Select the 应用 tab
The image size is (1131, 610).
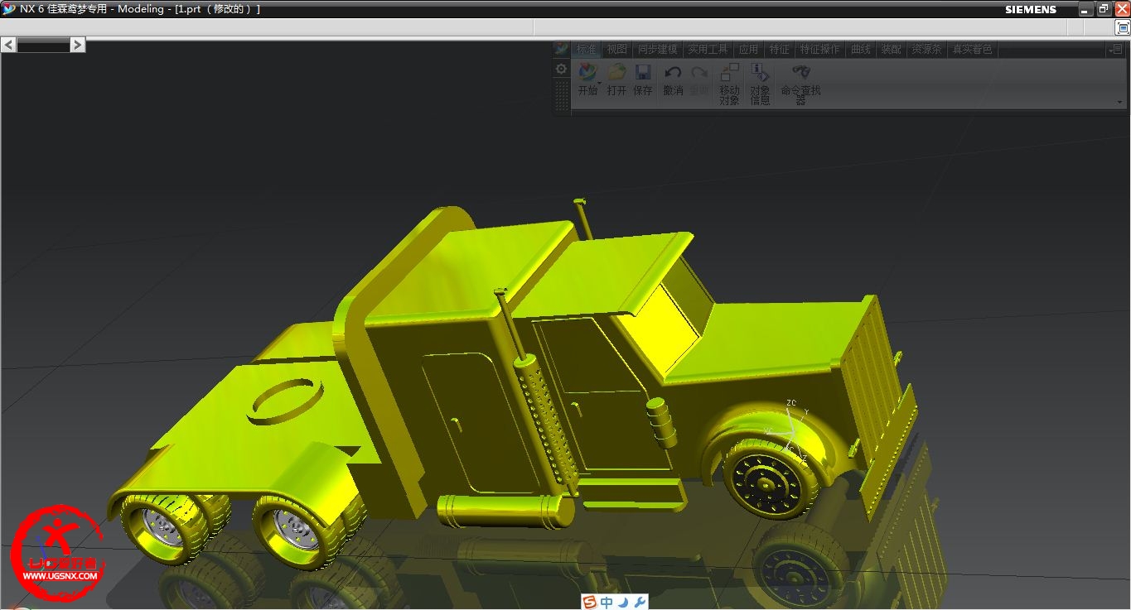(x=749, y=49)
